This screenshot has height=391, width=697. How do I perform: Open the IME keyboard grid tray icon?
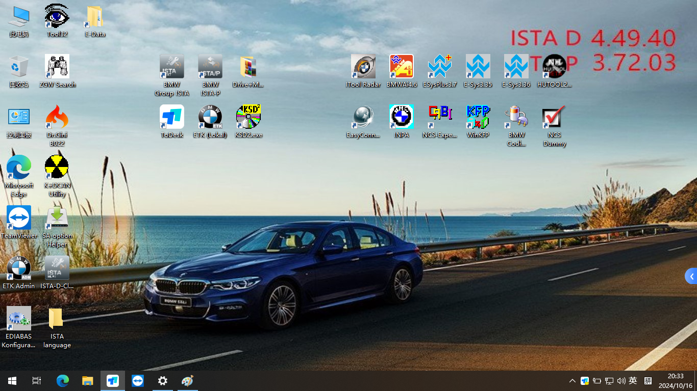(x=648, y=381)
